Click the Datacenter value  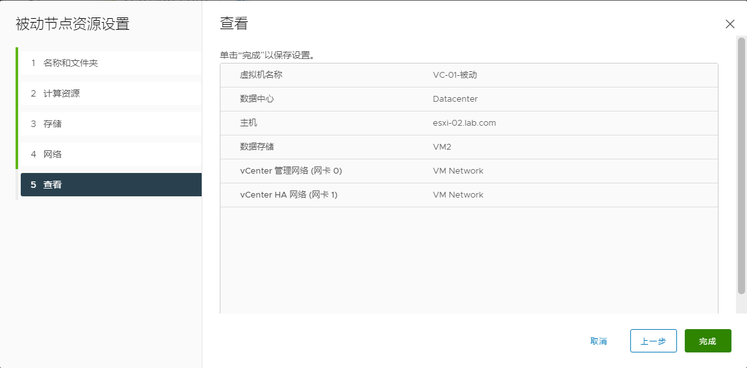click(x=455, y=99)
